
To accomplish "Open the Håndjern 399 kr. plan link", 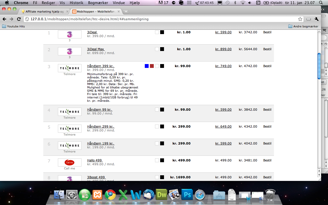I will (100, 66).
